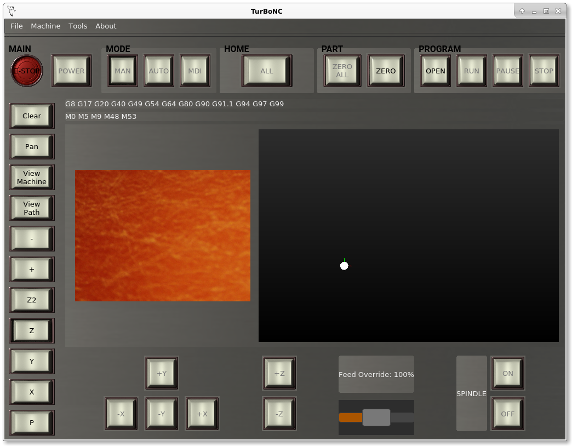Select MAN manual mode
This screenshot has height=446, width=572.
pyautogui.click(x=123, y=71)
